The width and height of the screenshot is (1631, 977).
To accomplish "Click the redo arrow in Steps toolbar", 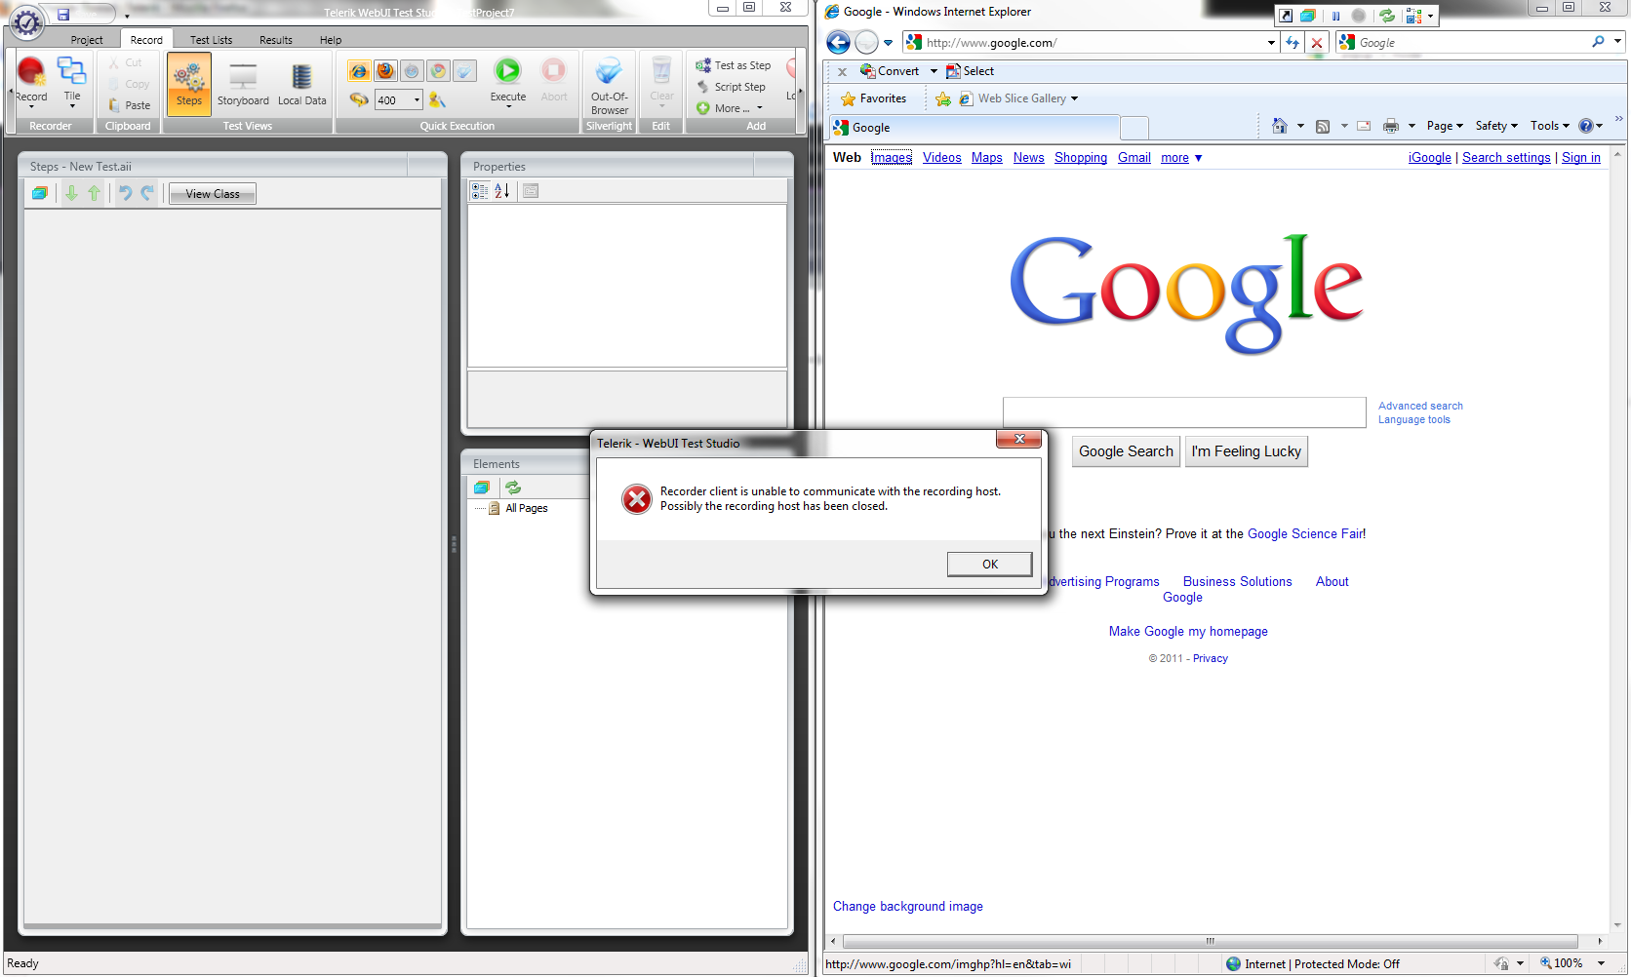I will 147,193.
